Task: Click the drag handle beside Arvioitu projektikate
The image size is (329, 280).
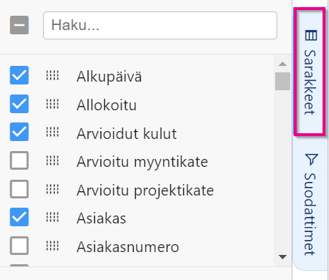Action: 52,189
